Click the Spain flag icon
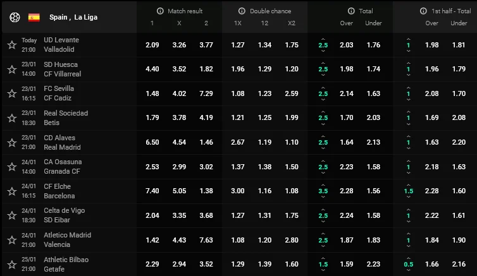Viewport: 477px width, 276px height. tap(34, 17)
